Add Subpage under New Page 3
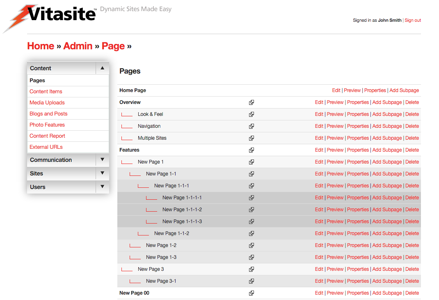Viewport: 439px width, 300px height. (x=387, y=269)
